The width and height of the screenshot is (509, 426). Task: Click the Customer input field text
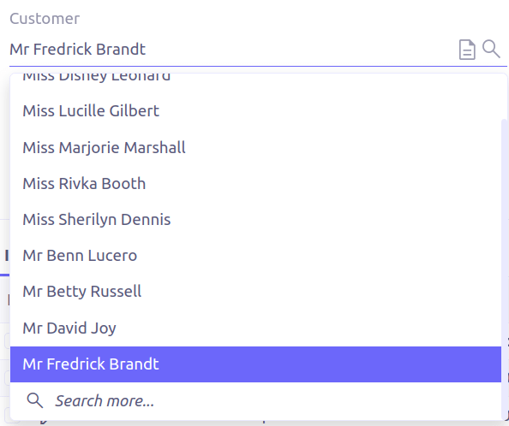[x=78, y=50]
